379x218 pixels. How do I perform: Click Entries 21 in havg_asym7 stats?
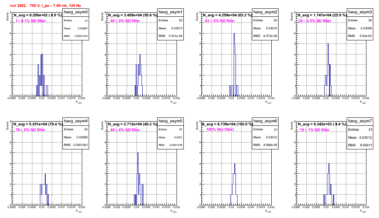point(360,130)
